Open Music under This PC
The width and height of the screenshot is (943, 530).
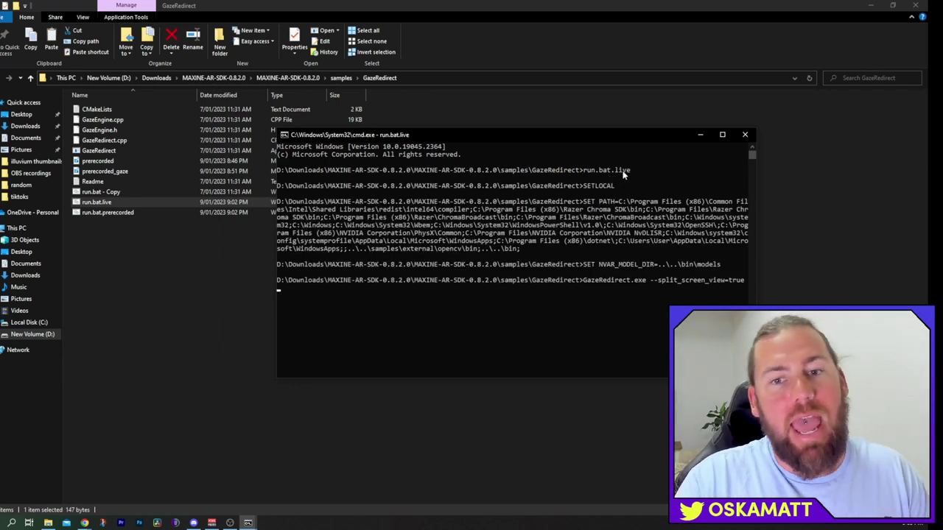(x=18, y=287)
